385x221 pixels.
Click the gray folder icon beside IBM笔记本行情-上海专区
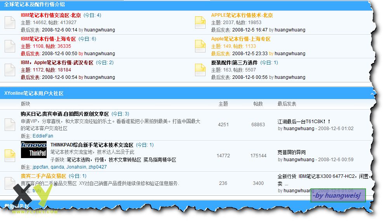pos(10,46)
